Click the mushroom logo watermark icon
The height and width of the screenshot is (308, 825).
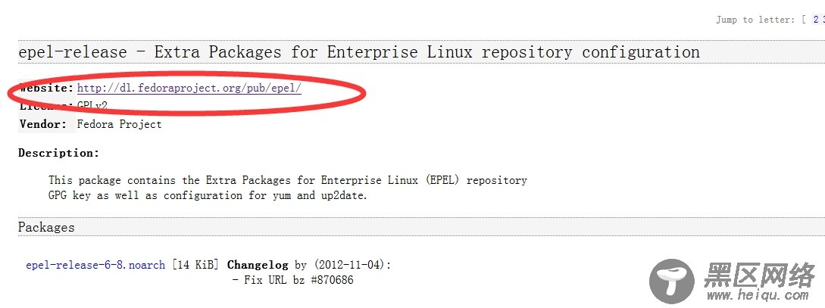(672, 281)
